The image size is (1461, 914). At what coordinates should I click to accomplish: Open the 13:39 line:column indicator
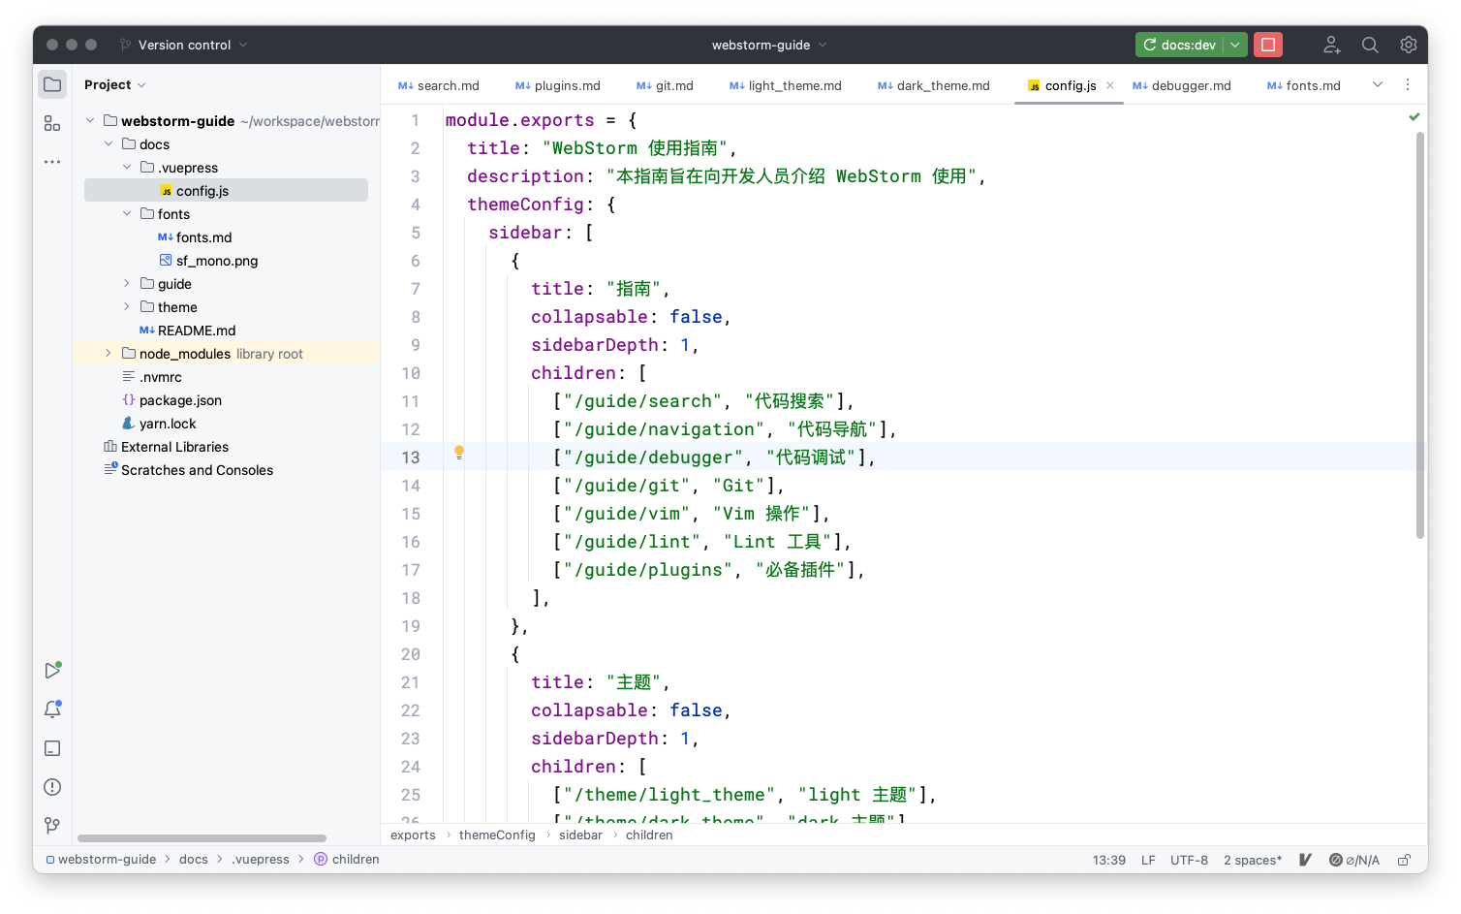pyautogui.click(x=1109, y=860)
